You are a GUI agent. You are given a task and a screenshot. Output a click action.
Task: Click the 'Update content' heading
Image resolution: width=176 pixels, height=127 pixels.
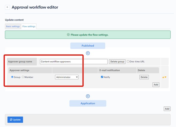tap(14, 20)
